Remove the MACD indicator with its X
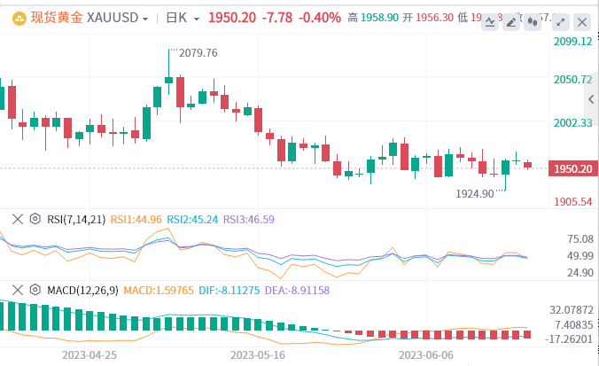The width and height of the screenshot is (599, 366). pyautogui.click(x=16, y=289)
